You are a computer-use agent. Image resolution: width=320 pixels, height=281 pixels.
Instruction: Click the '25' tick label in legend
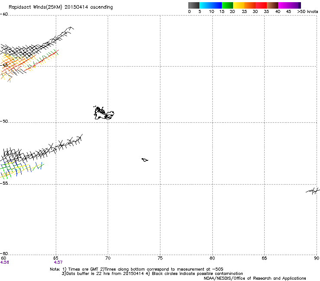point(244,12)
